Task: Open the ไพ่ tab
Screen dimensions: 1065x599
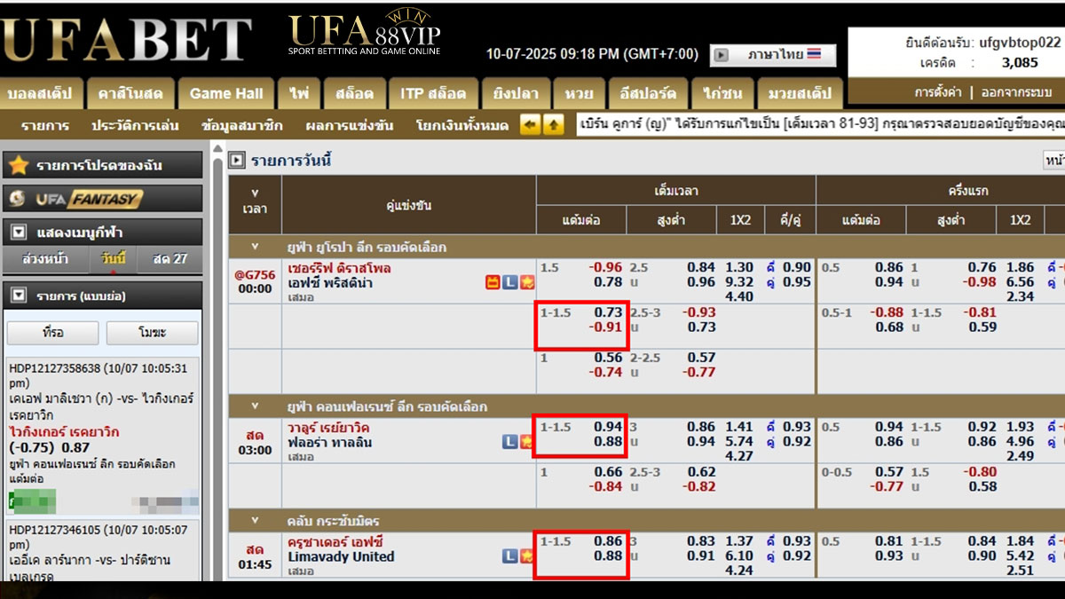Action: pos(299,93)
